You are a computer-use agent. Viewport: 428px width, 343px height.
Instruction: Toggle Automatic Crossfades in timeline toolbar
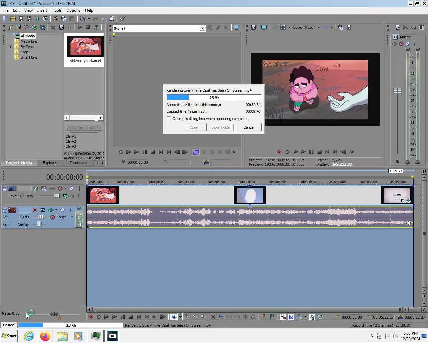coord(291,317)
